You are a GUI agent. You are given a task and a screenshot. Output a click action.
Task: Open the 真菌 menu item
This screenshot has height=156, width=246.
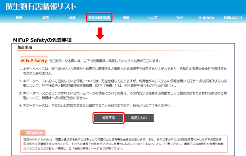45,18
